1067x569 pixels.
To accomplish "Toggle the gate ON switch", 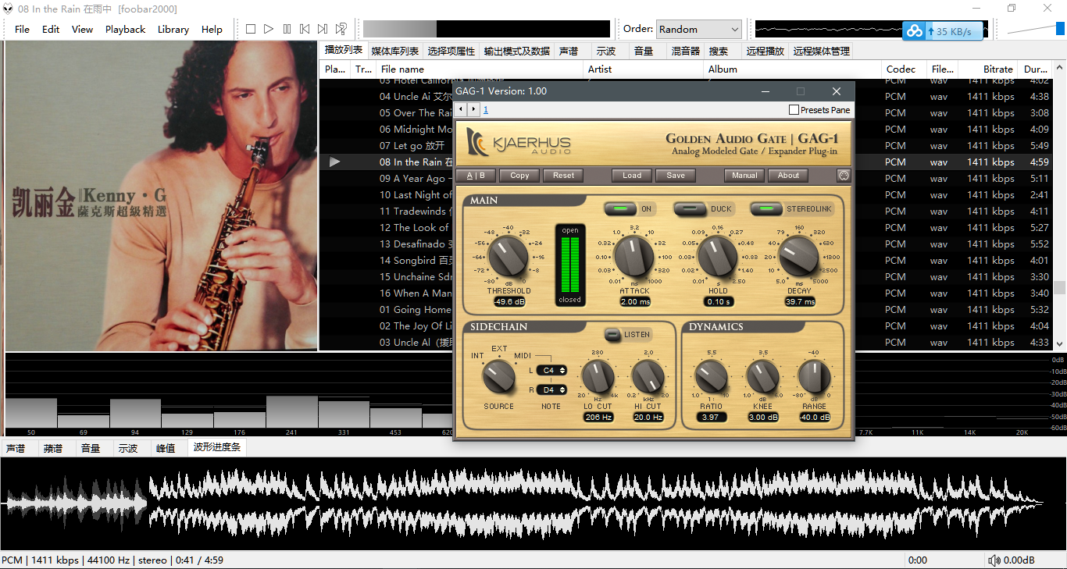I will pos(622,209).
